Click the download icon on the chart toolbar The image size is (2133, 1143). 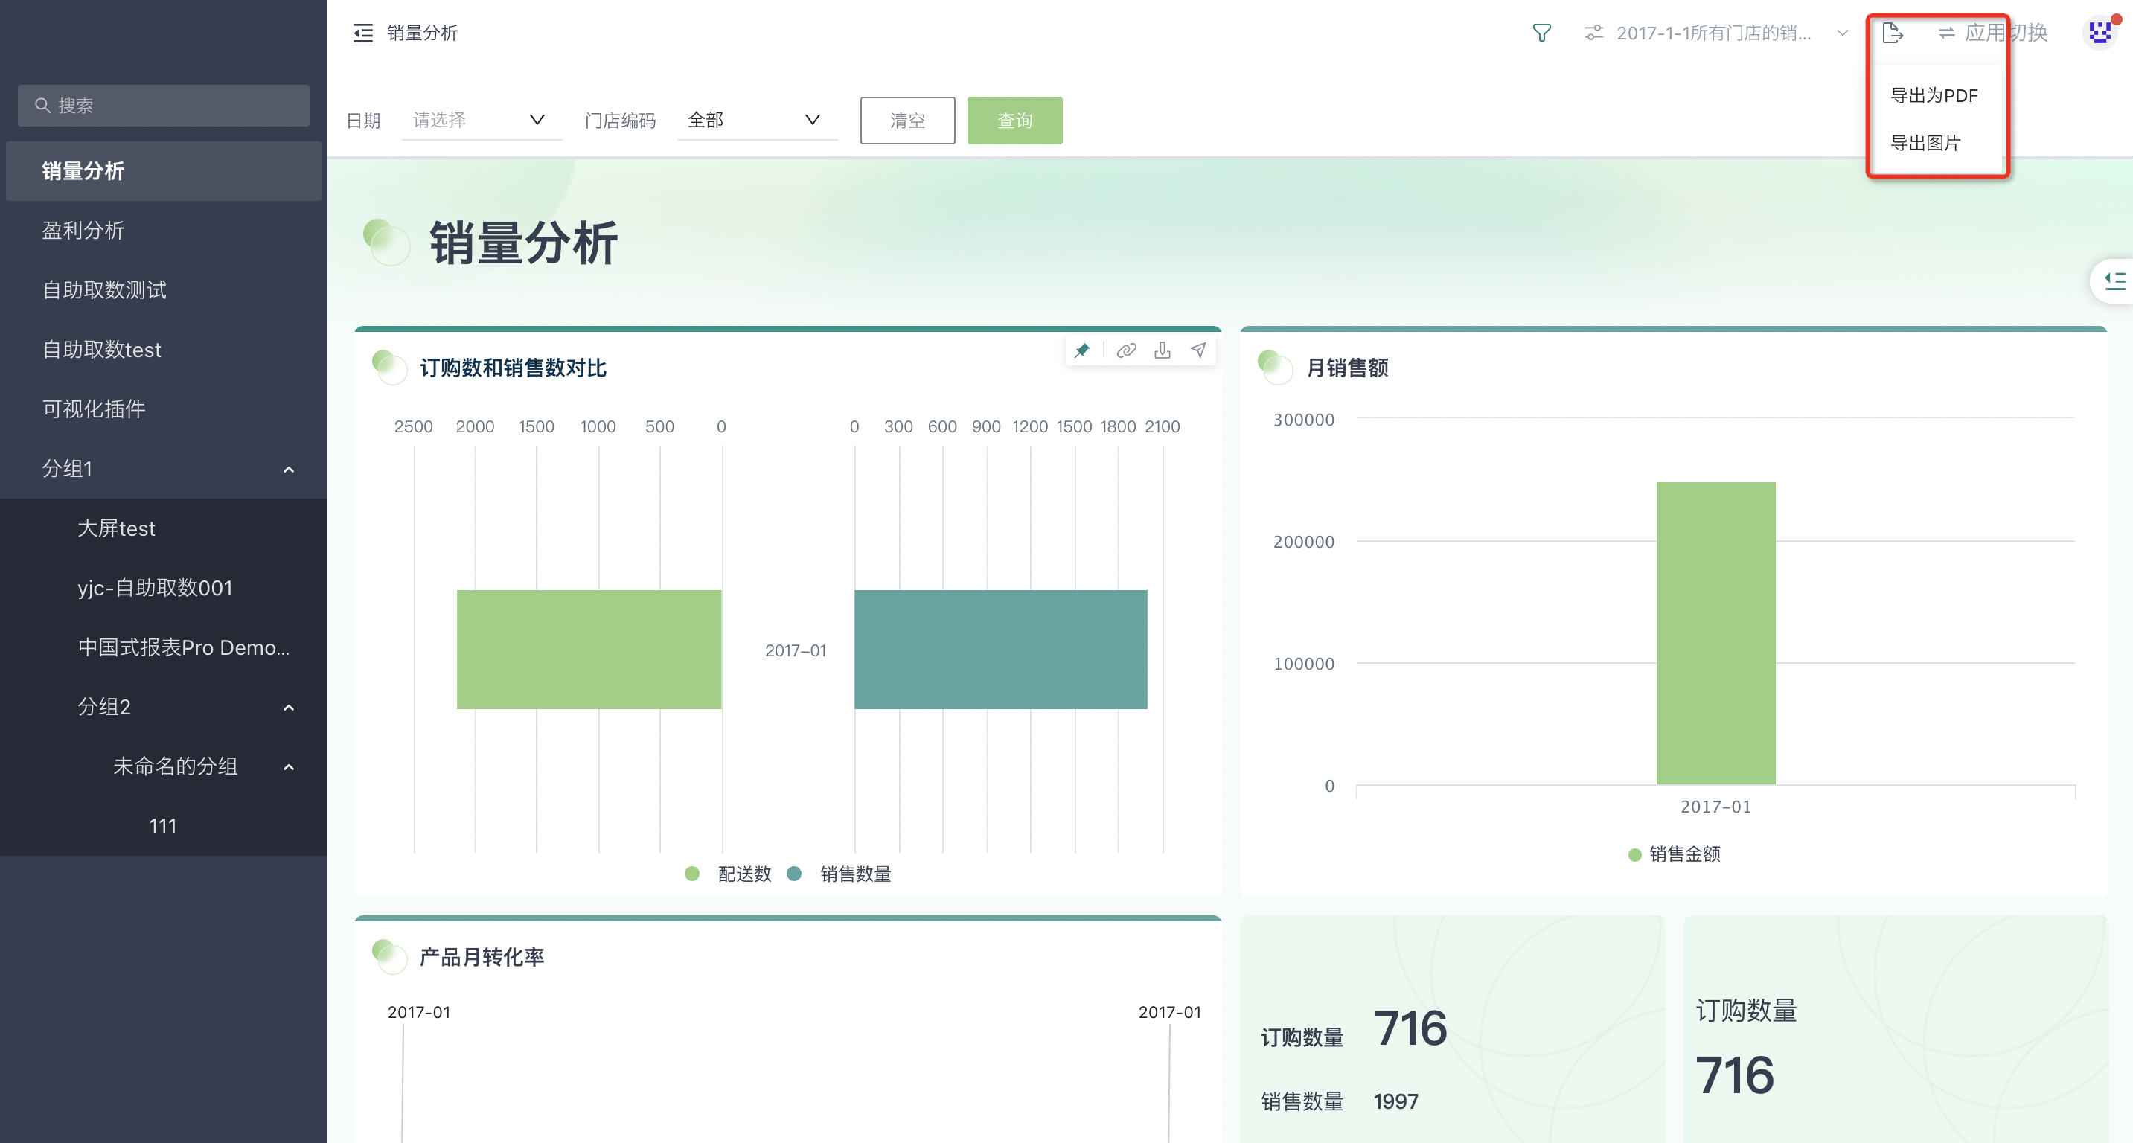click(1162, 350)
